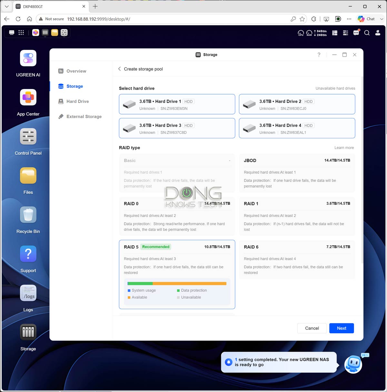Open the widgets panel icon in NAS taskbar
This screenshot has width=387, height=392.
point(335,33)
